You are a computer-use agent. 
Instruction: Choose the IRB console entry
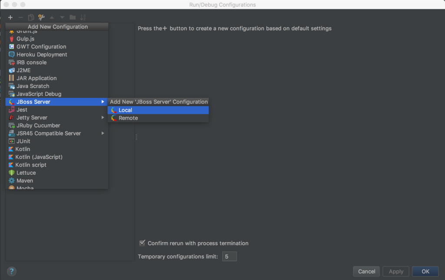[x=57, y=63]
